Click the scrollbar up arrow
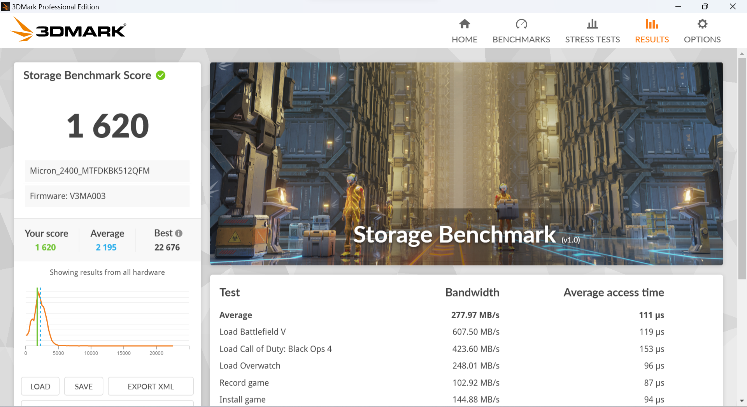Viewport: 747px width, 407px height. click(x=742, y=54)
